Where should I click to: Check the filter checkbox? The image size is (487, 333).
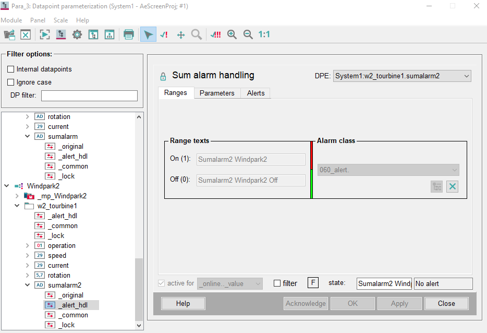277,283
